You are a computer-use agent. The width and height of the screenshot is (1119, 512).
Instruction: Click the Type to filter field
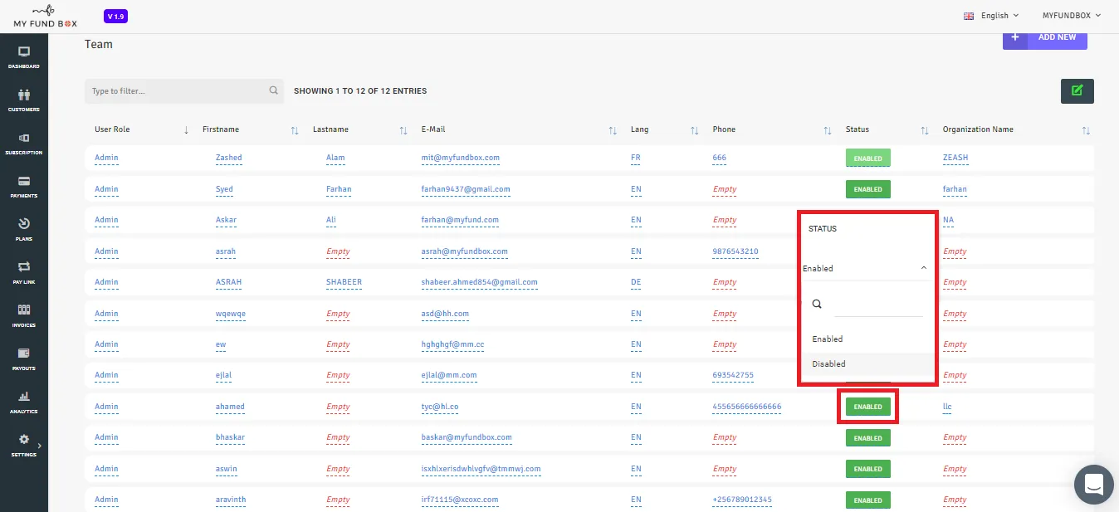tap(184, 91)
